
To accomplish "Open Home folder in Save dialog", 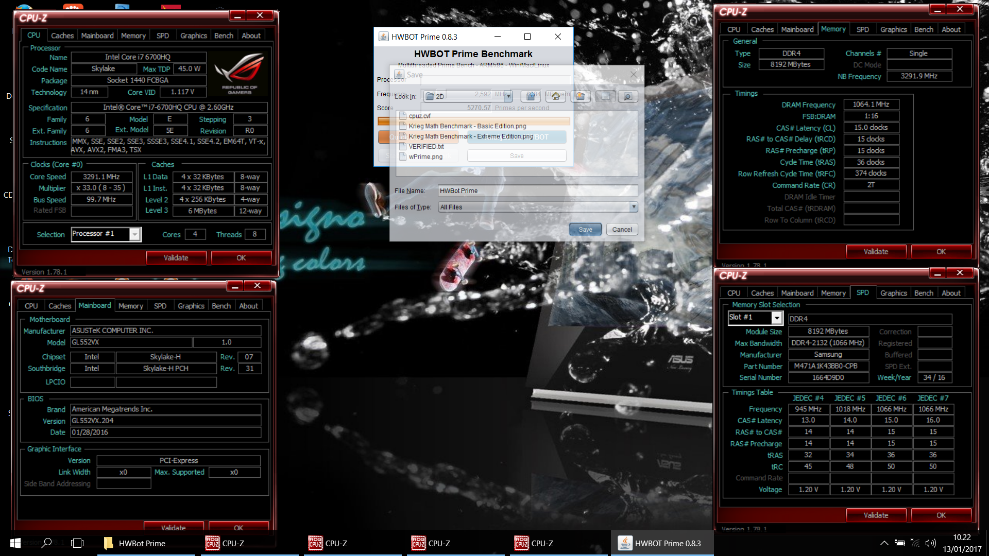I will tap(555, 96).
